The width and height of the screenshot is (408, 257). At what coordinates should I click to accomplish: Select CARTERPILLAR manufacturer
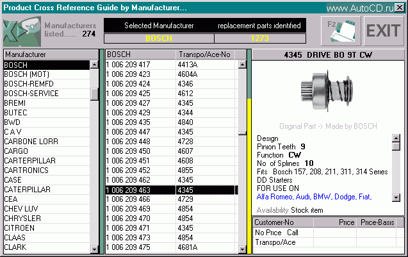click(47, 161)
